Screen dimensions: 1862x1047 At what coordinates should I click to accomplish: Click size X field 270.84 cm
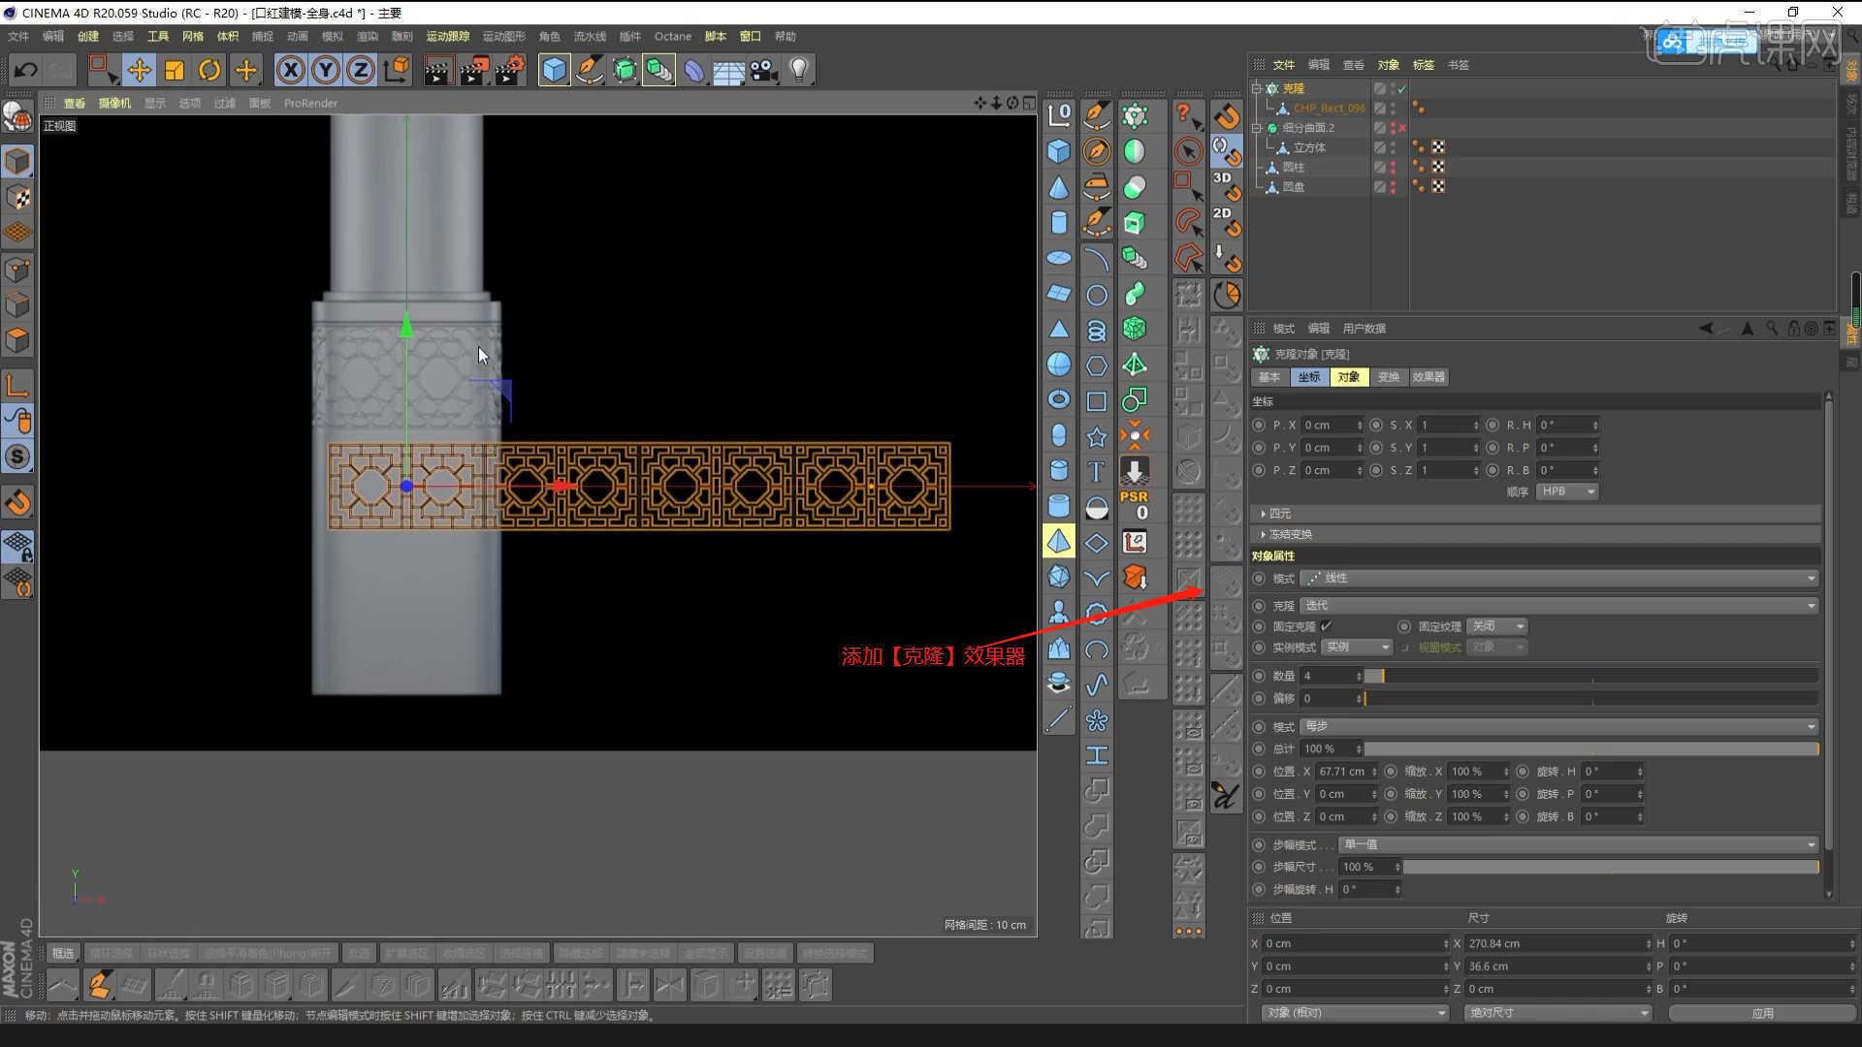coord(1557,944)
